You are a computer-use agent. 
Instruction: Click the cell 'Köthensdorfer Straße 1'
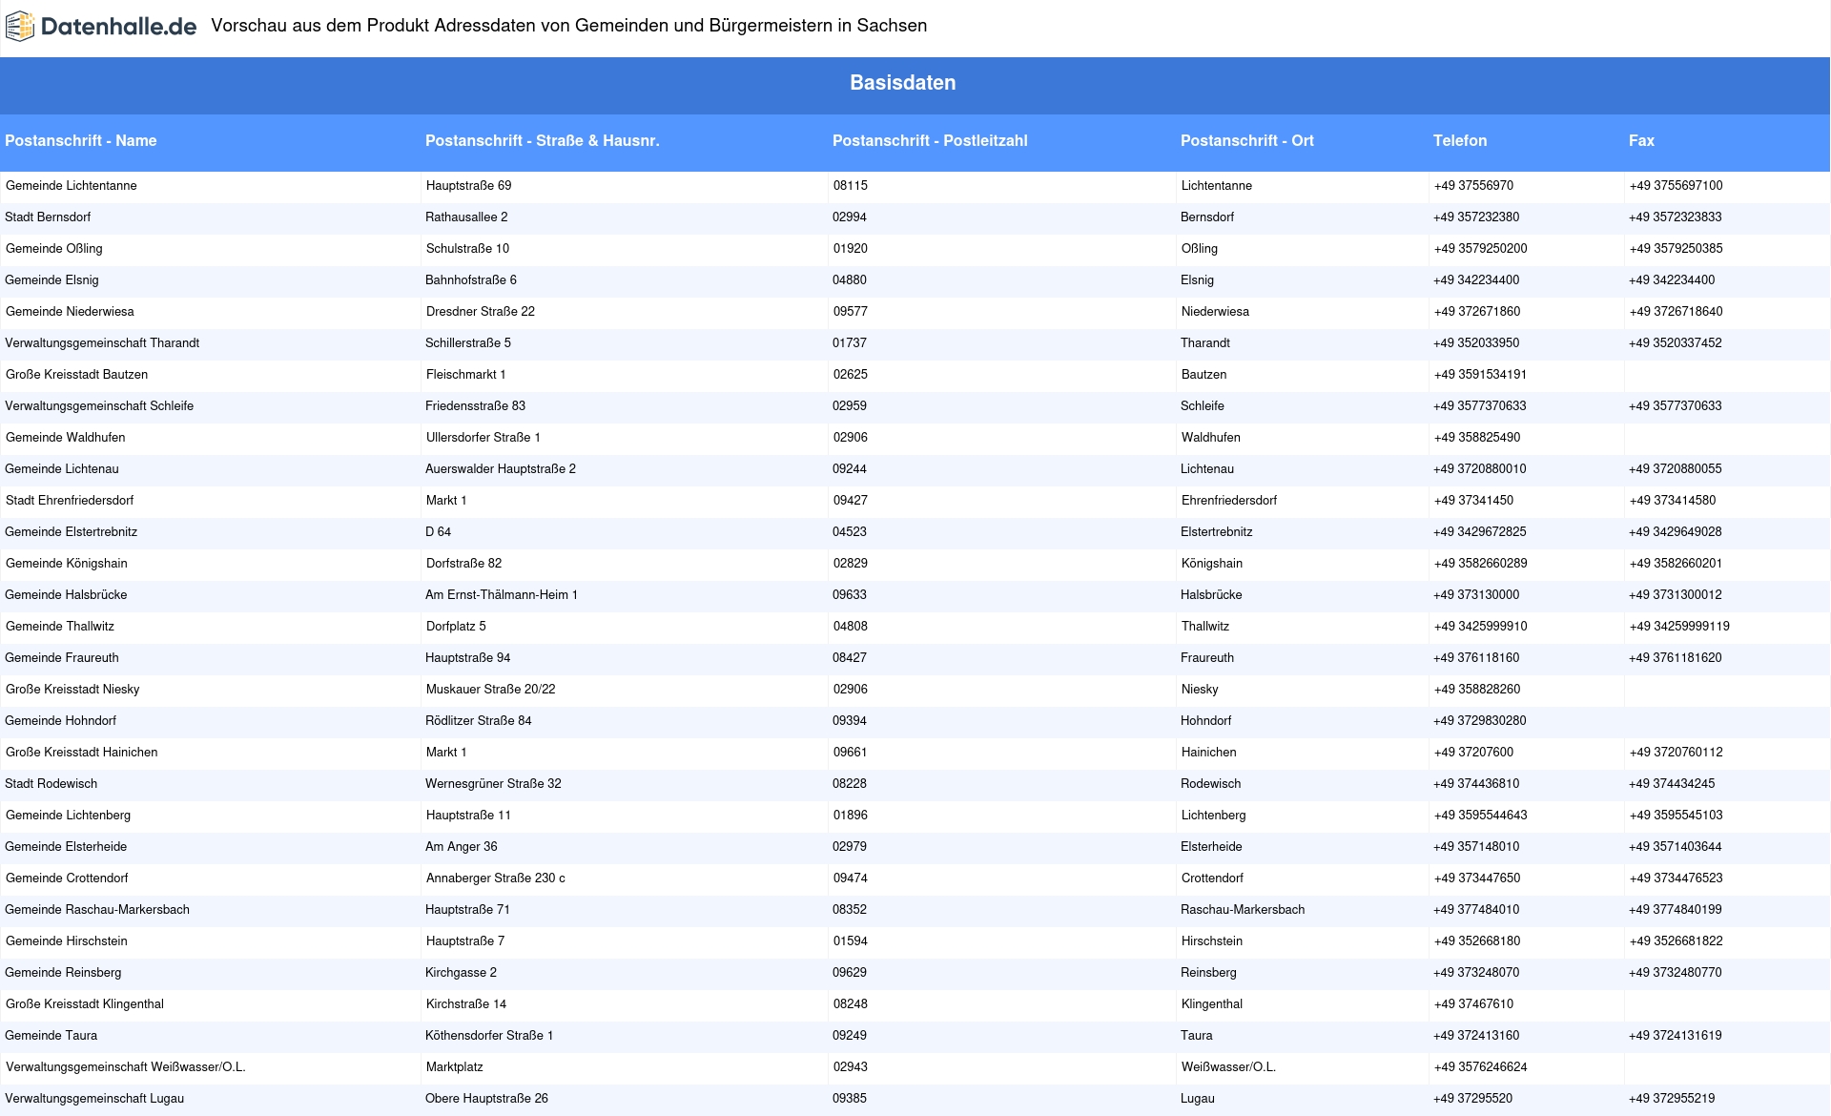(489, 1036)
